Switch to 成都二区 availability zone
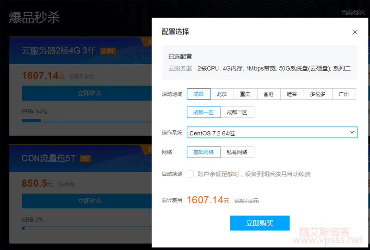This screenshot has width=370, height=250. [237, 112]
